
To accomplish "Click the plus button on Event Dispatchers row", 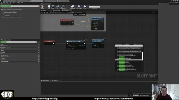I will tap(39, 62).
